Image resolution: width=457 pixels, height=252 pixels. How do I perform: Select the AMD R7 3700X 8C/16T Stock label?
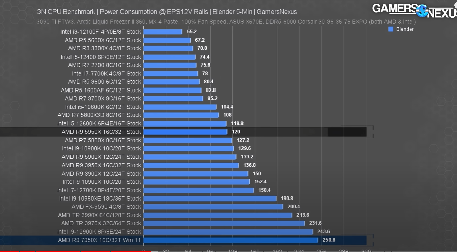tap(103, 98)
